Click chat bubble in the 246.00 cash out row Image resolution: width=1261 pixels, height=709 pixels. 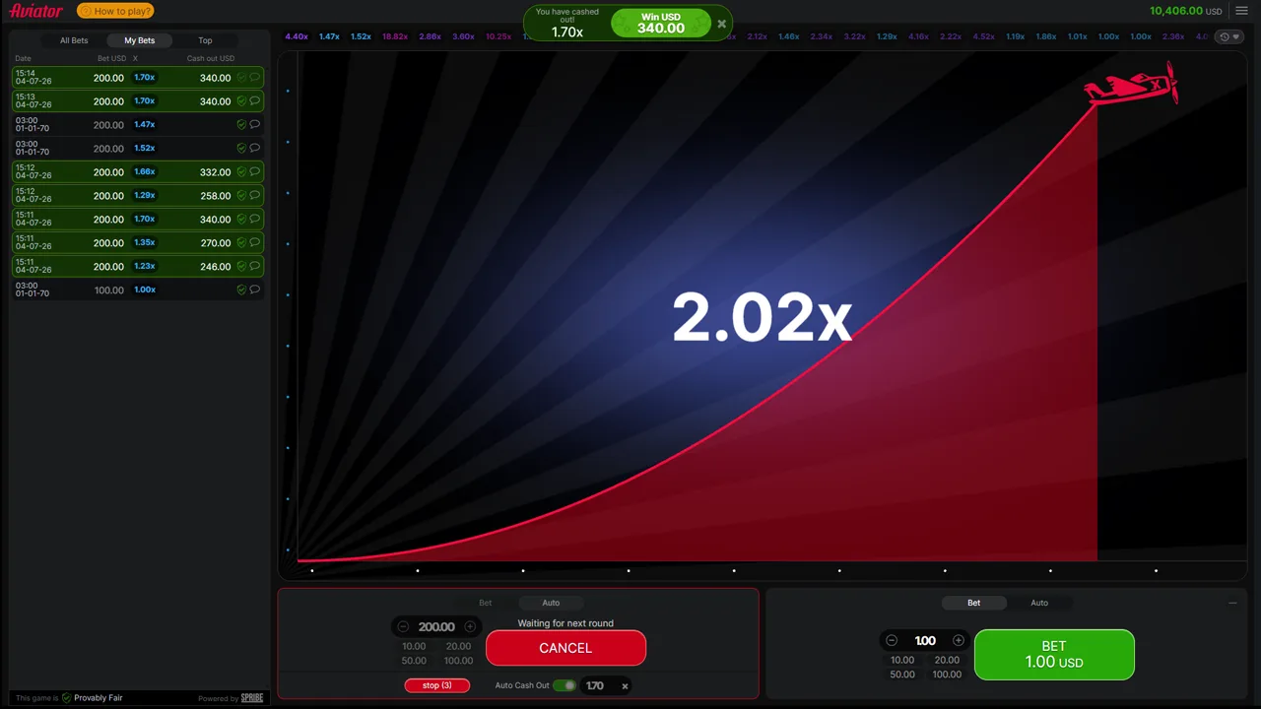click(x=254, y=266)
